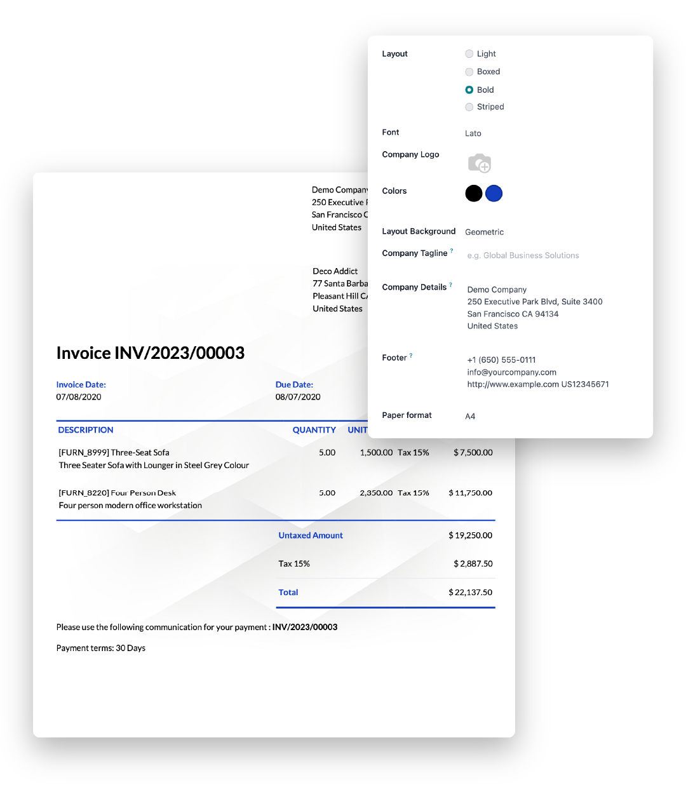The height and width of the screenshot is (787, 686).
Task: Open Paper format dropdown showing A4
Action: point(470,416)
